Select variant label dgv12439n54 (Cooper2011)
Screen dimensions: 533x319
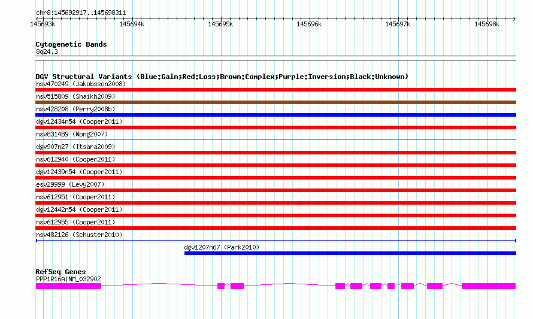click(x=79, y=172)
